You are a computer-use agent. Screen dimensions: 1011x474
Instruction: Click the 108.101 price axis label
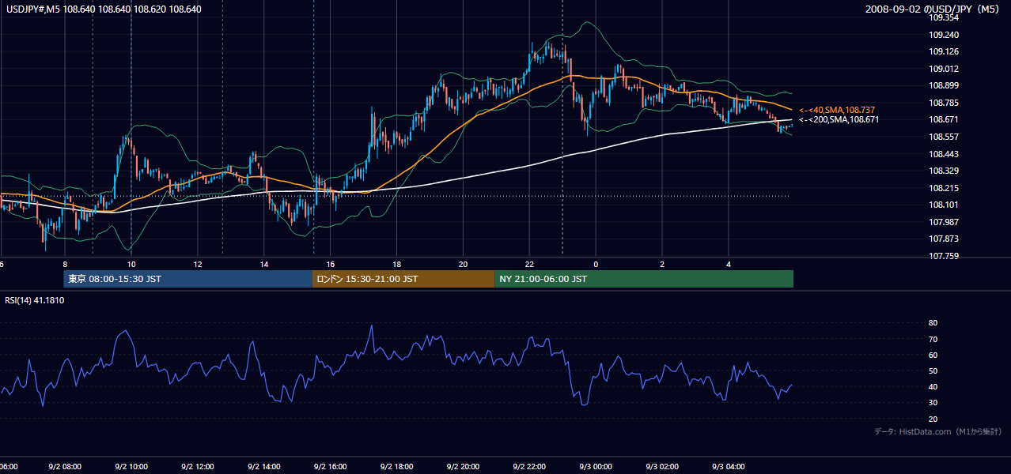[943, 205]
